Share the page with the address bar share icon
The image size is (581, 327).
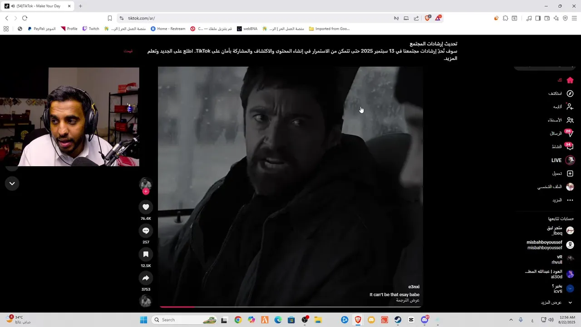(416, 18)
